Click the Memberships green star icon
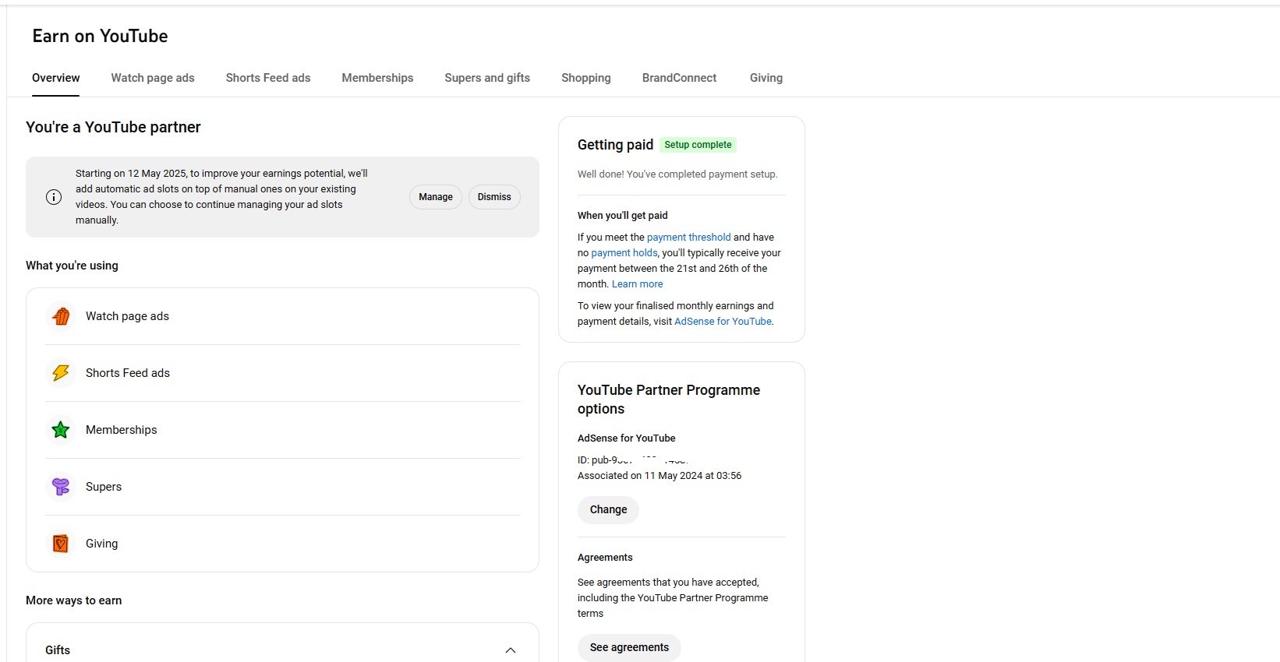 61,430
